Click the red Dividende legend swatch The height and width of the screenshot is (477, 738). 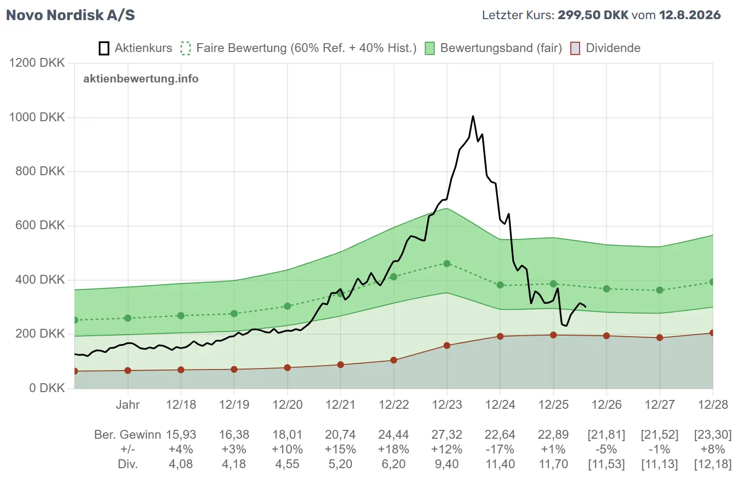575,48
